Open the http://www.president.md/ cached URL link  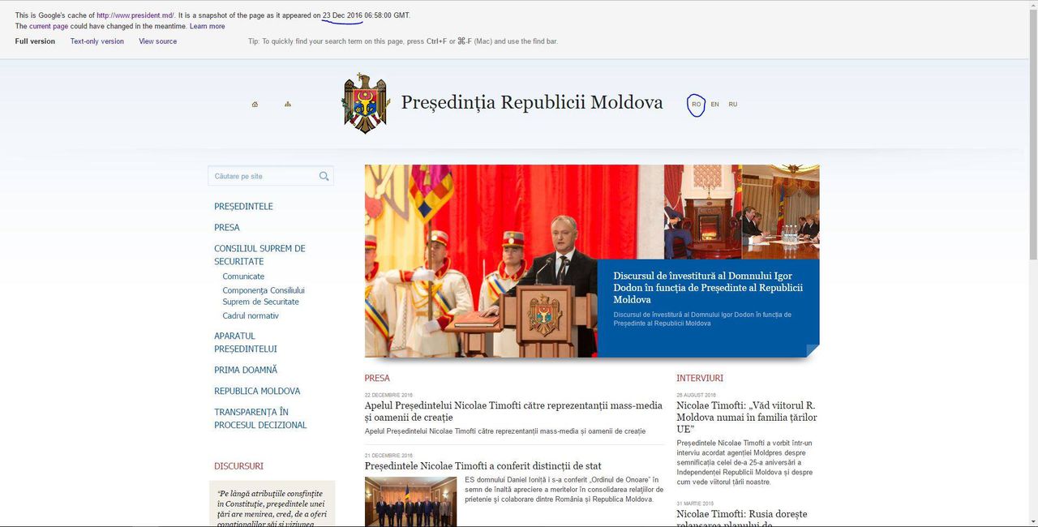pyautogui.click(x=135, y=15)
